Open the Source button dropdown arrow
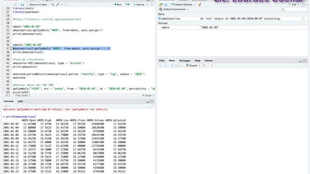The width and height of the screenshot is (310, 174). click(x=147, y=4)
